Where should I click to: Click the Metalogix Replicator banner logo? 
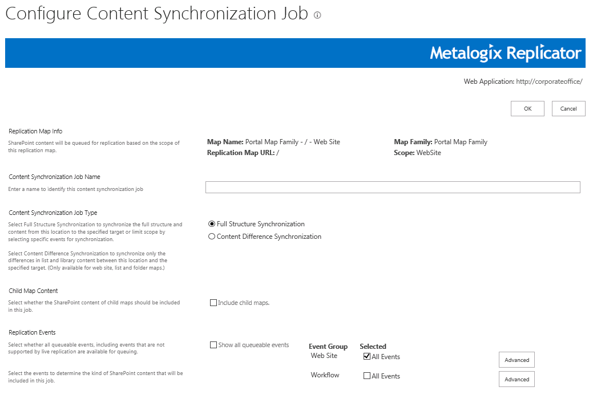(x=505, y=52)
